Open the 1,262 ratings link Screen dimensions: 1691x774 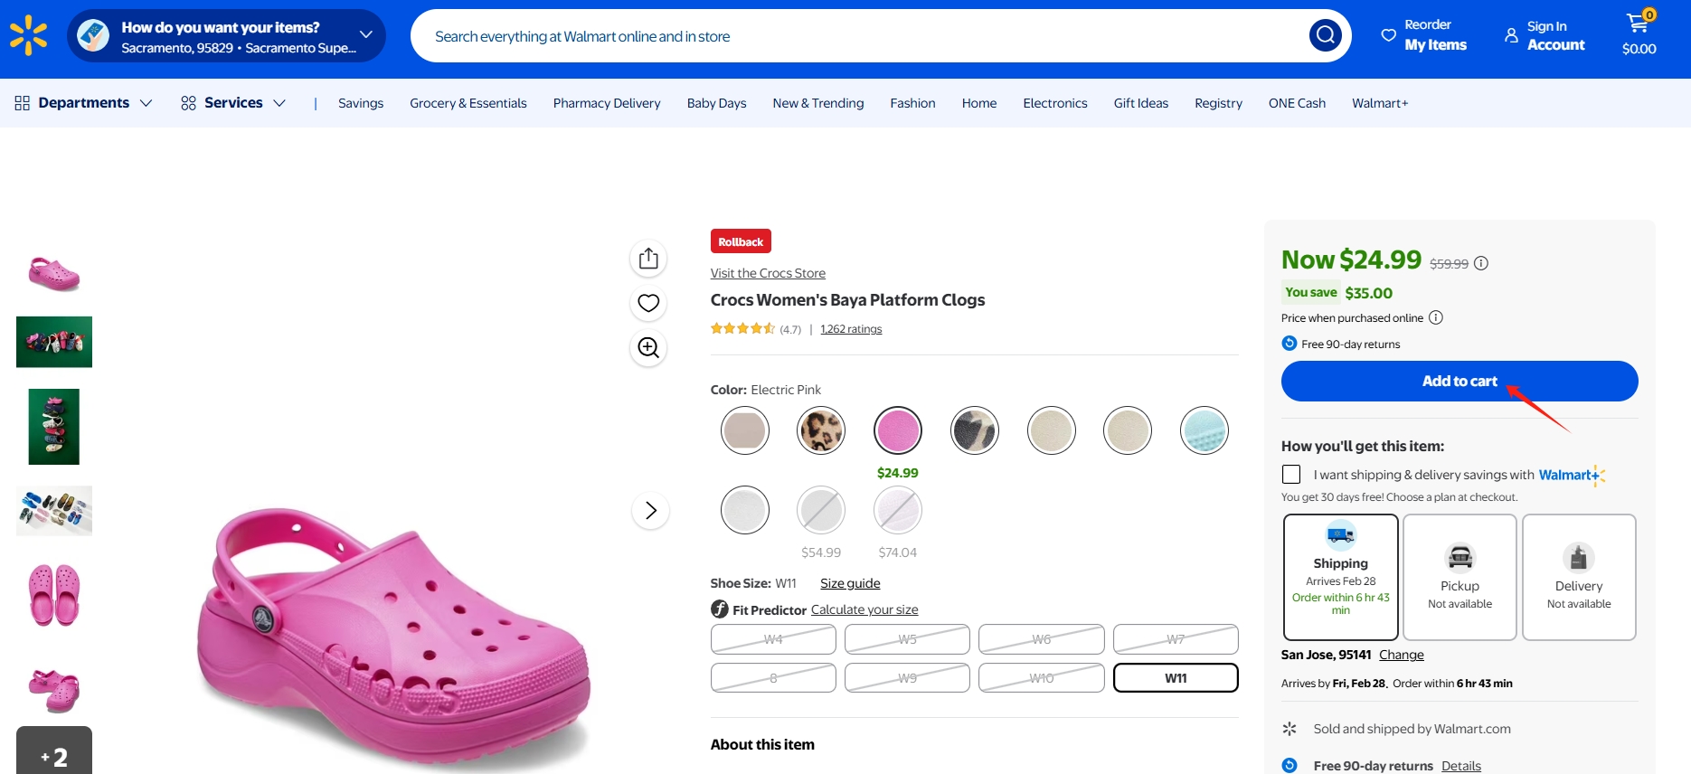(851, 329)
